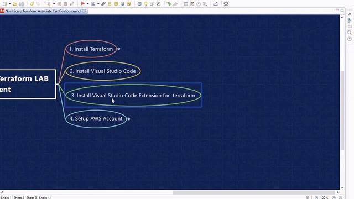Expand the subtopics of '4. Setup AWS Account'
This screenshot has width=354, height=199.
tap(129, 119)
